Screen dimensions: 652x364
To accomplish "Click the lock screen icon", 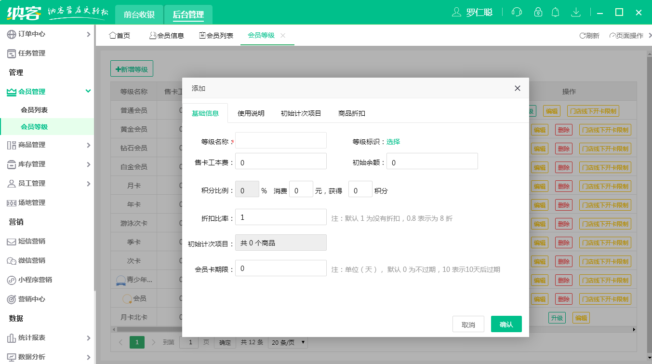I will 538,12.
